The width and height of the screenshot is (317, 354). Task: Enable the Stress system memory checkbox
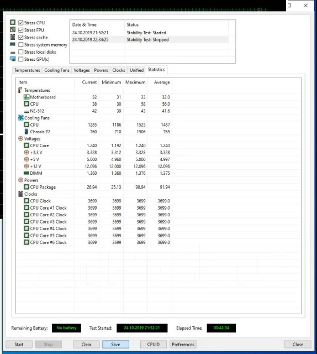point(21,45)
